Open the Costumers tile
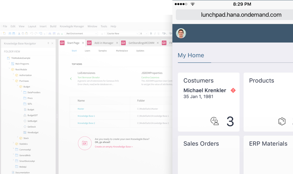The height and width of the screenshot is (174, 293). [x=208, y=102]
